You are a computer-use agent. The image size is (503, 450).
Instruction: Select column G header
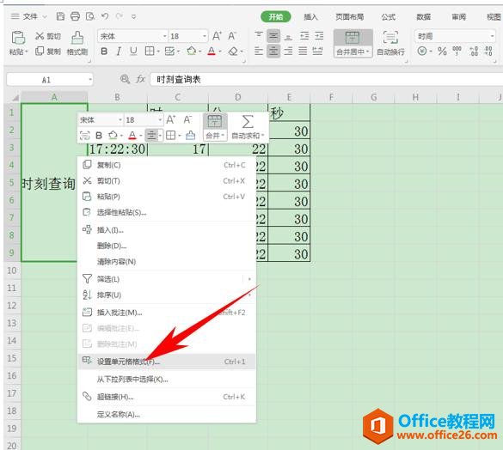[374, 97]
